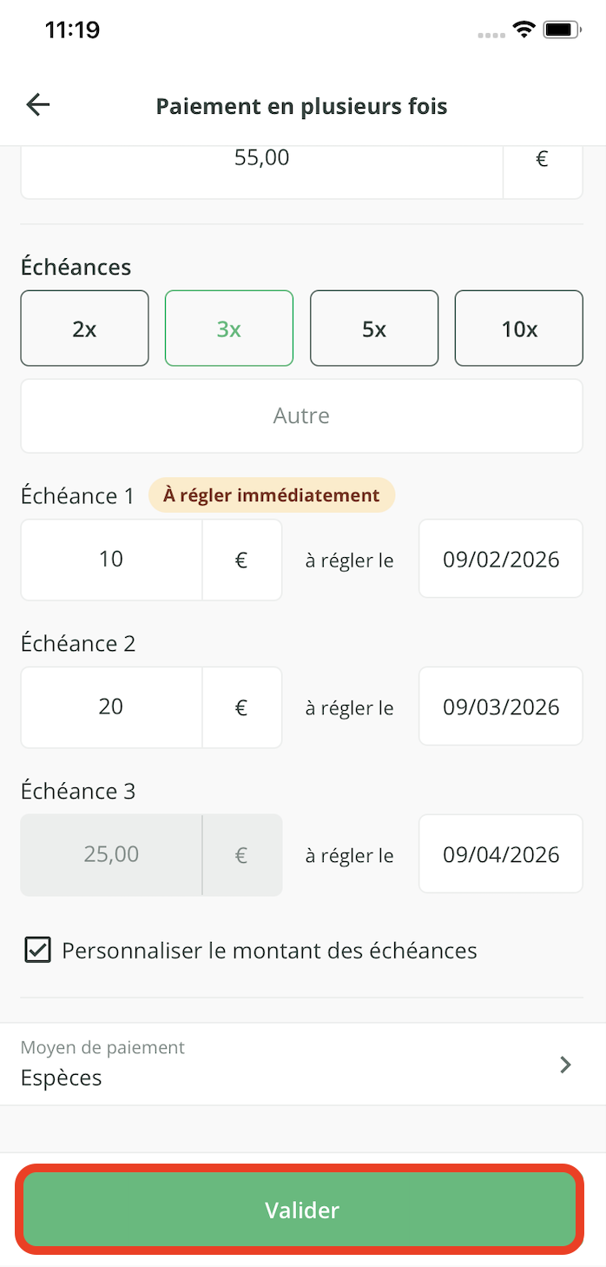The height and width of the screenshot is (1267, 606).
Task: Edit the Échéance 2 amount field
Action: click(111, 707)
